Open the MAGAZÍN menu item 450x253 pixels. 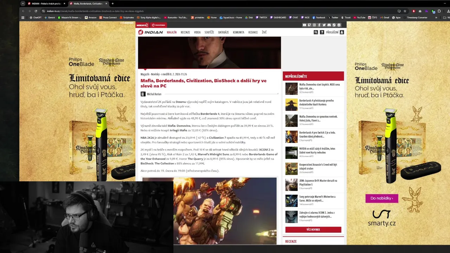point(172,32)
